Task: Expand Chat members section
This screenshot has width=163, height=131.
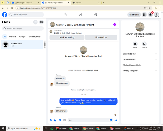Action: point(140,60)
